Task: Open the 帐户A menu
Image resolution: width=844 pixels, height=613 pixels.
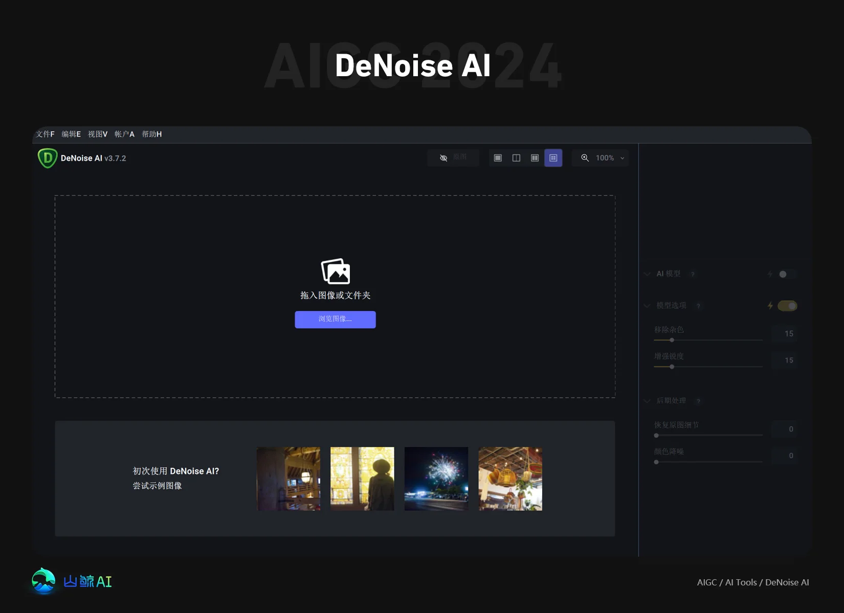Action: coord(124,134)
